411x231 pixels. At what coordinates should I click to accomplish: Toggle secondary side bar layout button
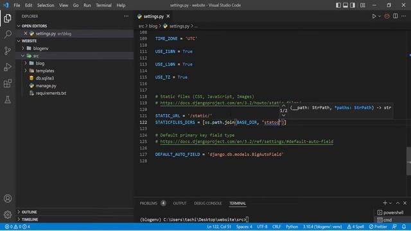tap(353, 5)
